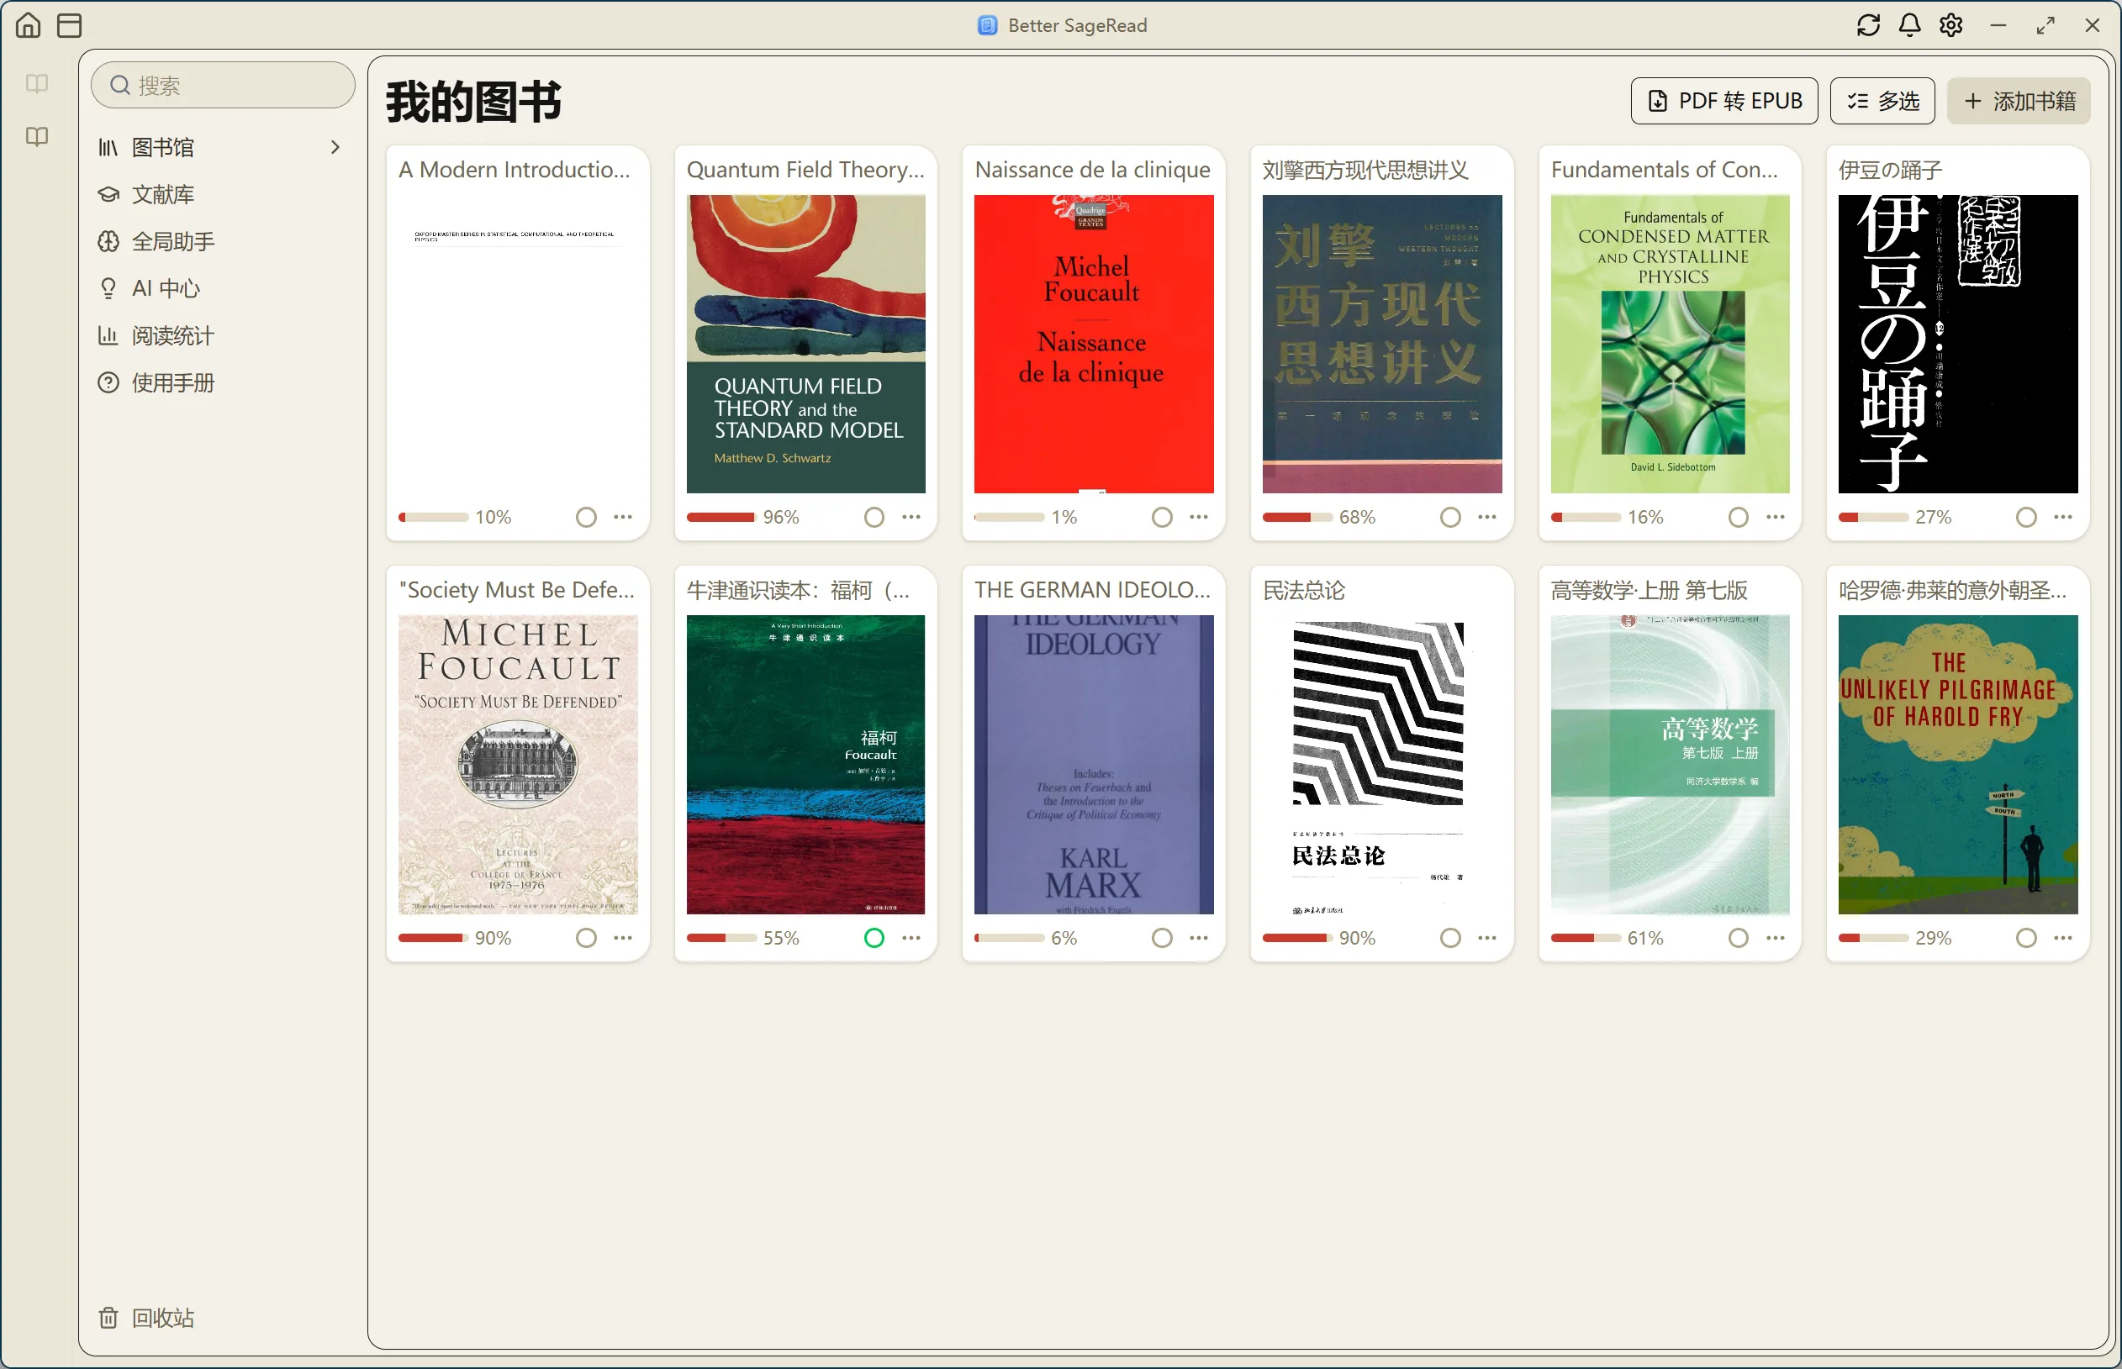The image size is (2122, 1369).
Task: Click 10% progress bar of A Modern Introduction
Action: (x=433, y=518)
